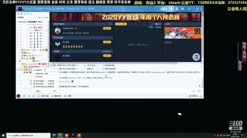Switch to the third leaderboard tab
This screenshot has width=247, height=138.
pyautogui.click(x=144, y=24)
